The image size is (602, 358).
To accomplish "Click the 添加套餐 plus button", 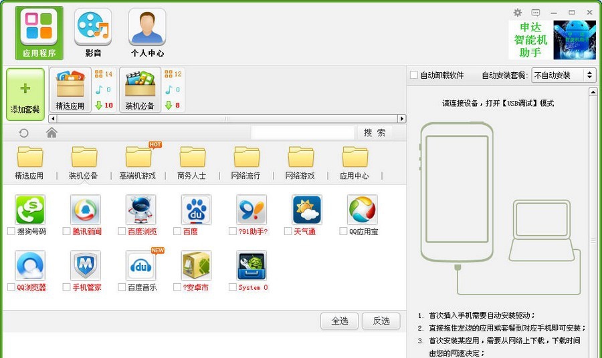I will point(25,94).
